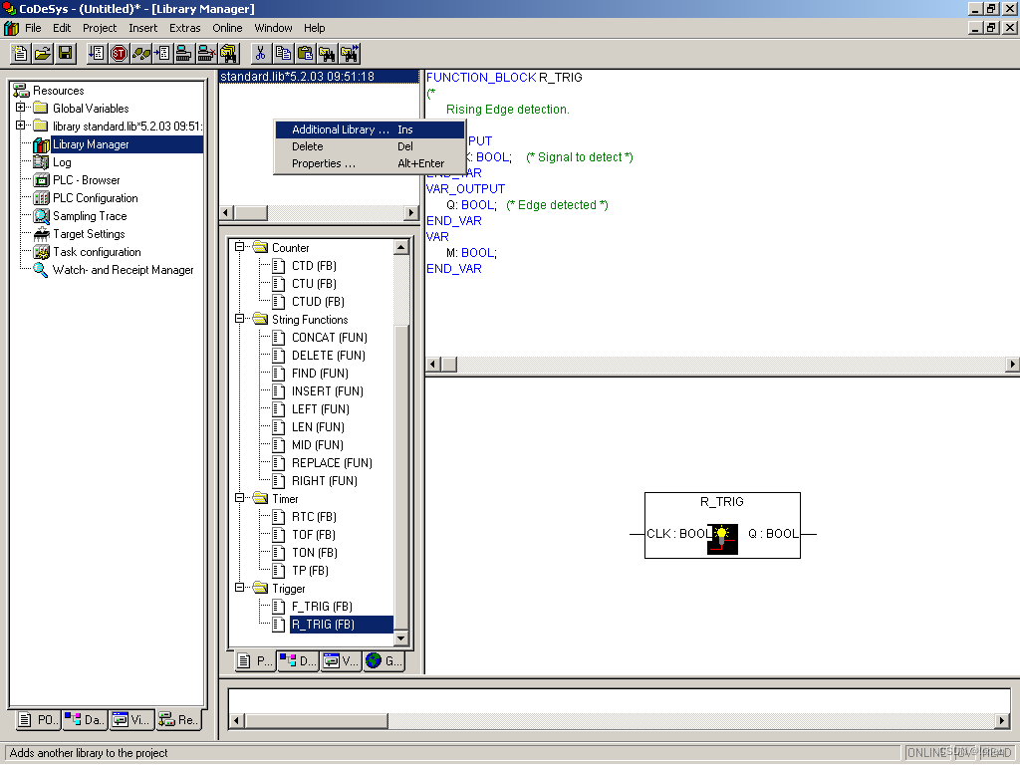Open PLC Configuration in Resources

tap(95, 198)
